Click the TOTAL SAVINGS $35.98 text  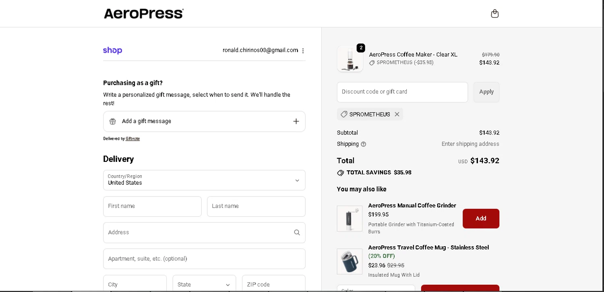(379, 172)
